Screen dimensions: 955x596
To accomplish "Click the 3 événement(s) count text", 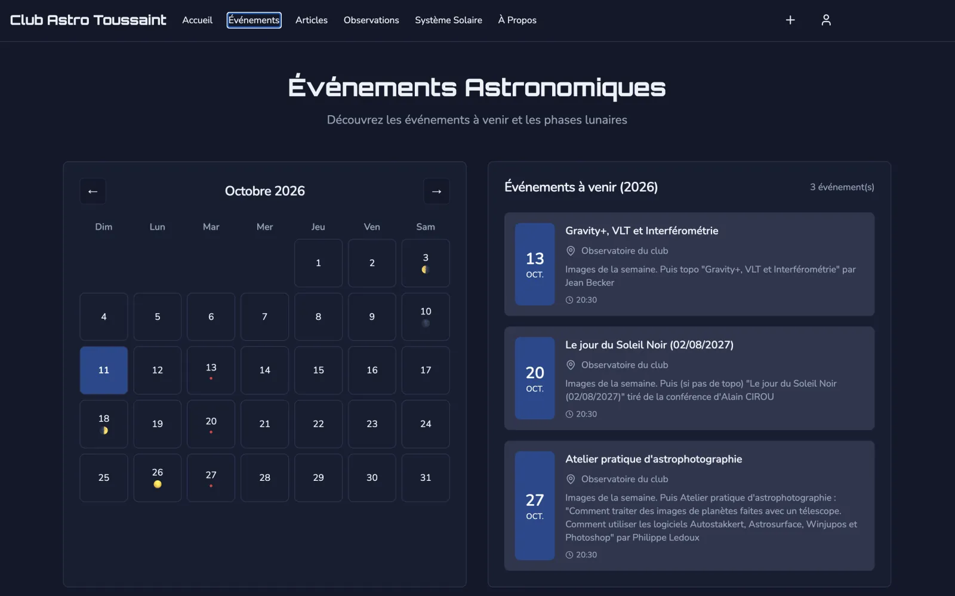I will click(842, 187).
